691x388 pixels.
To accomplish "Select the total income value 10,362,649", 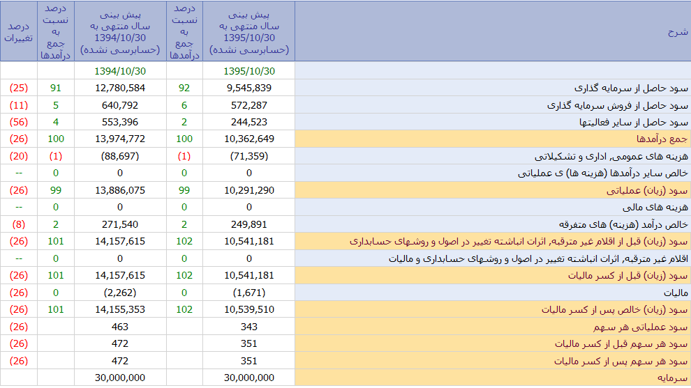I will 249,139.
